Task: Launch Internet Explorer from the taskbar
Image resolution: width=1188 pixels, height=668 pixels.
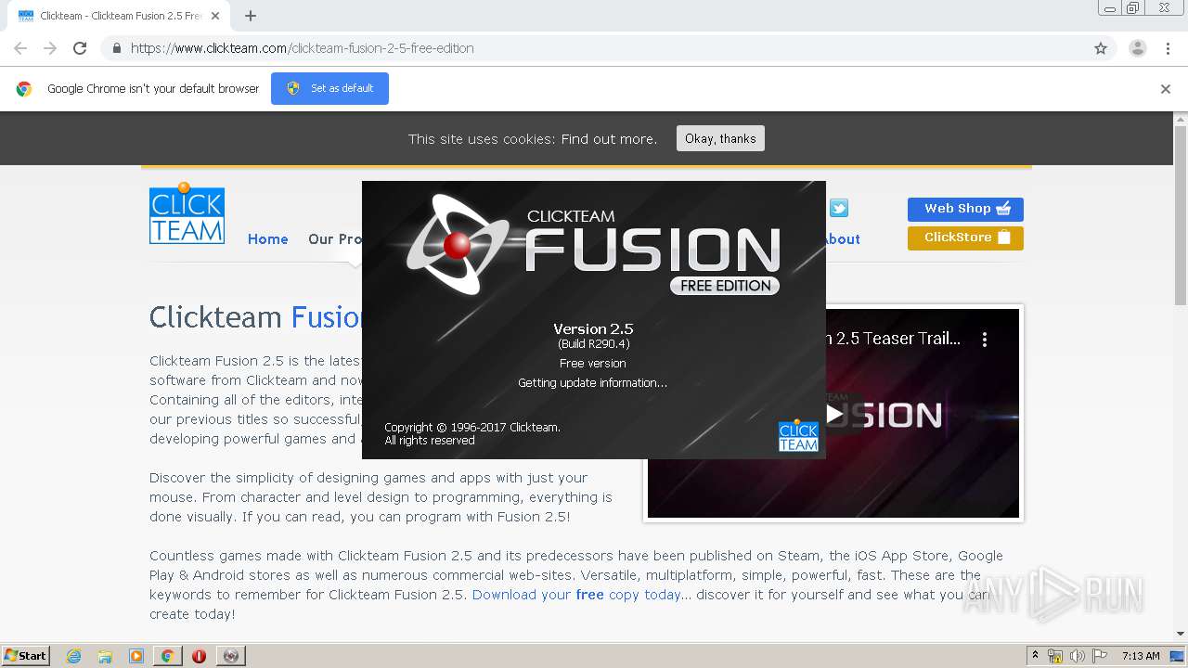Action: point(73,656)
